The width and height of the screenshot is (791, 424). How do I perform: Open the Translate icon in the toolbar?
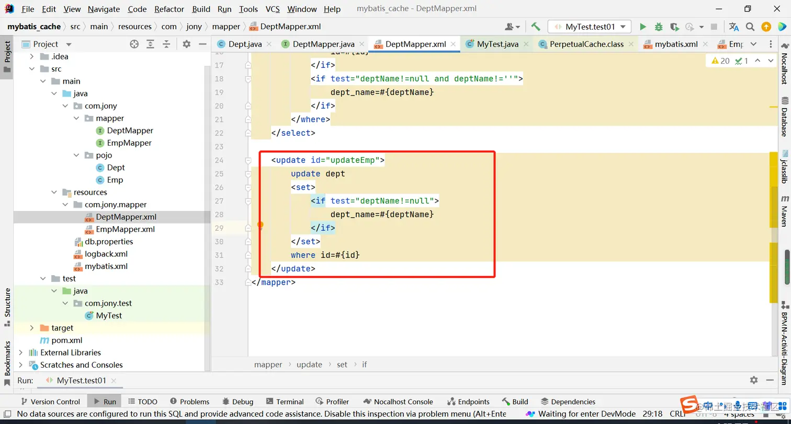734,27
